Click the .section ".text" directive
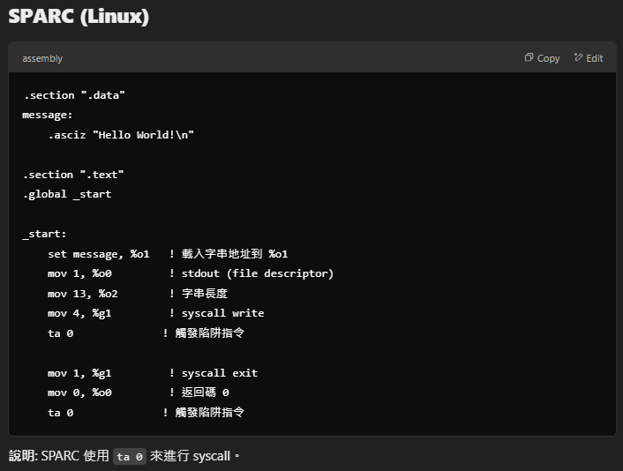This screenshot has height=471, width=623. [73, 175]
